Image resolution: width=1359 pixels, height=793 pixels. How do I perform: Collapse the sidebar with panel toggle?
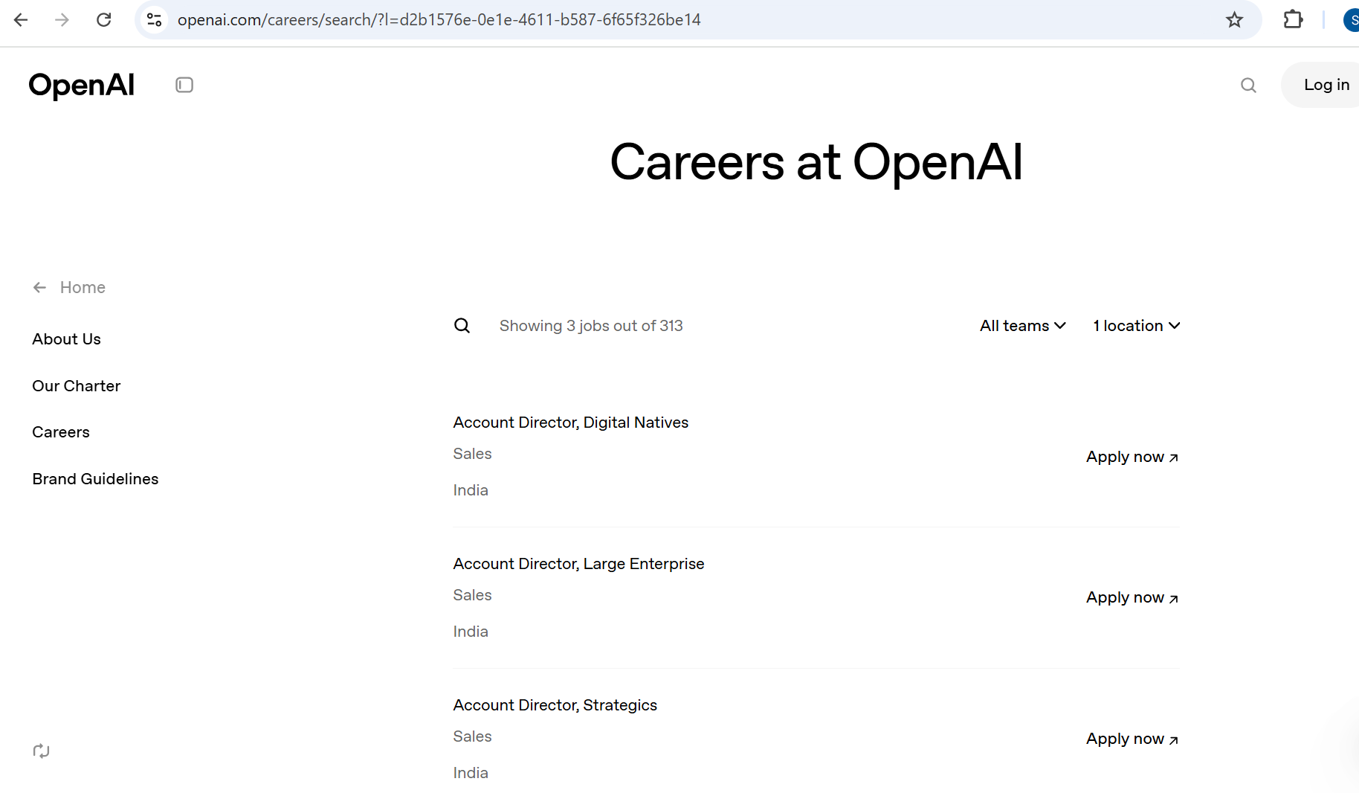click(184, 86)
